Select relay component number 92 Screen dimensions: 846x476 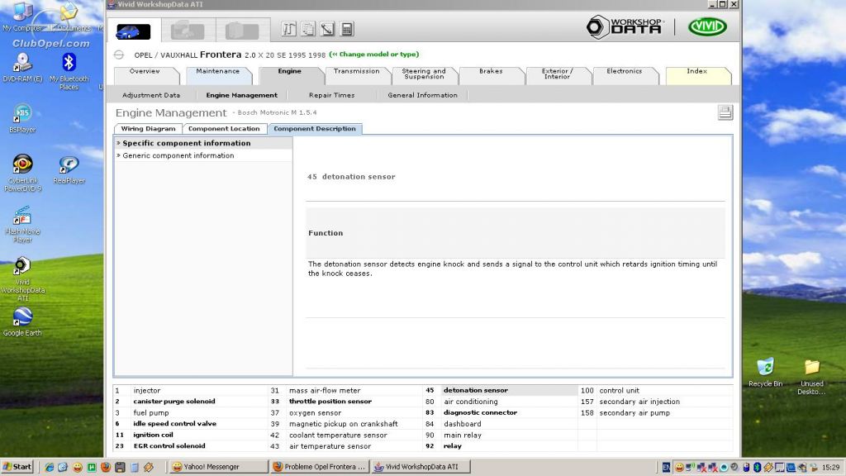(x=452, y=446)
